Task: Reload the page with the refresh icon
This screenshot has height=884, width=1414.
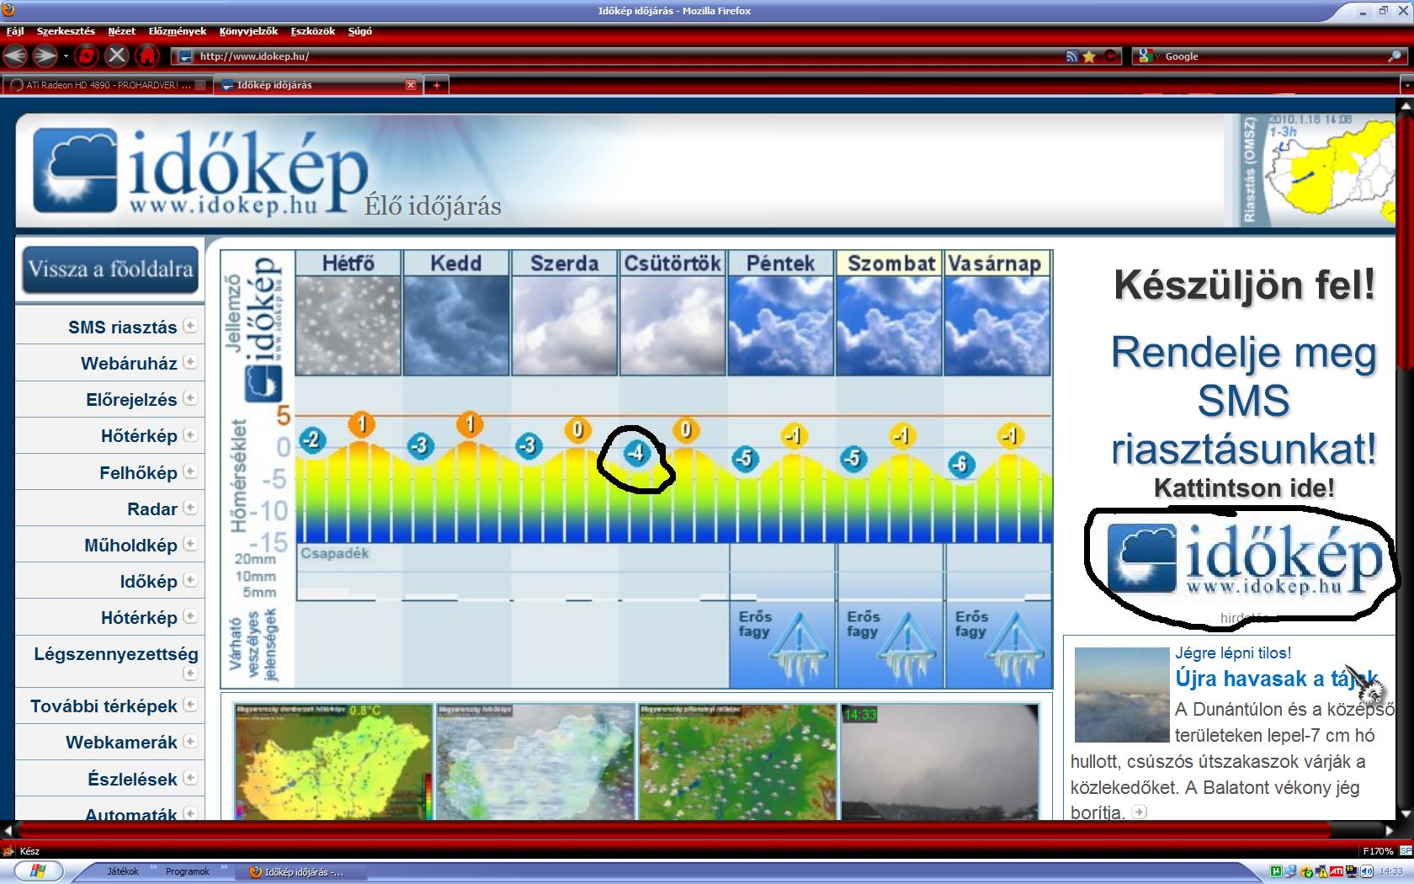Action: [86, 56]
